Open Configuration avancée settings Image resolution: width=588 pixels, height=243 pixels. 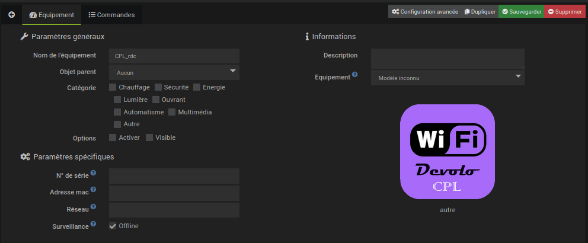tap(424, 12)
